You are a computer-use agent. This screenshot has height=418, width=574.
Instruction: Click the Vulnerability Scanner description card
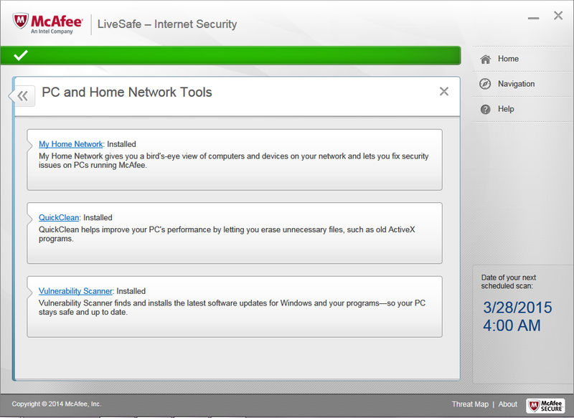pos(235,307)
